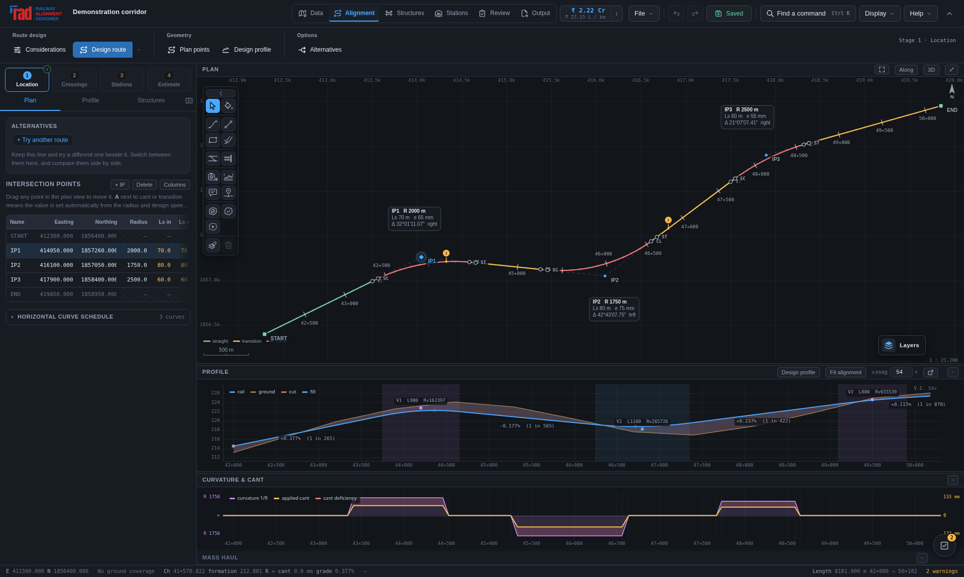This screenshot has width=964, height=577.
Task: Expand the Horizontal Curve Schedule section
Action: point(98,317)
